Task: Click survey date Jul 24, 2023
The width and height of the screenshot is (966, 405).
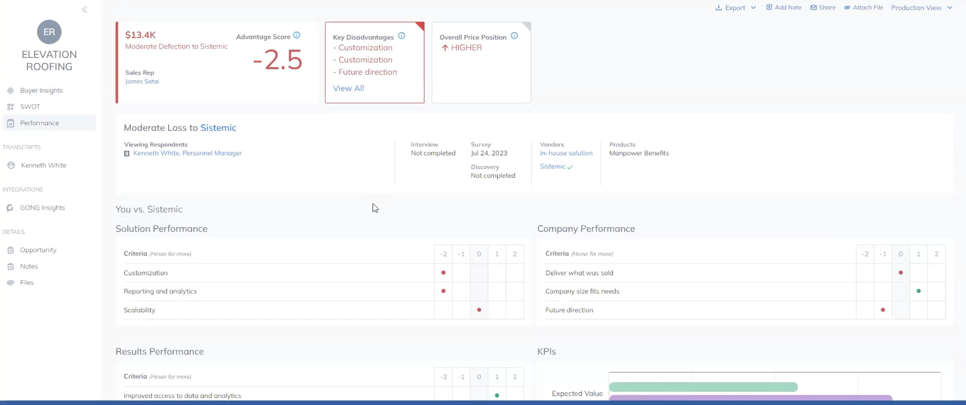Action: pos(489,154)
